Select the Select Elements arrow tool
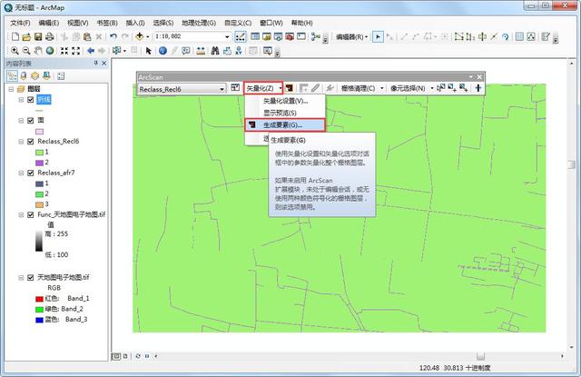This screenshot has width=581, height=377. 149,51
